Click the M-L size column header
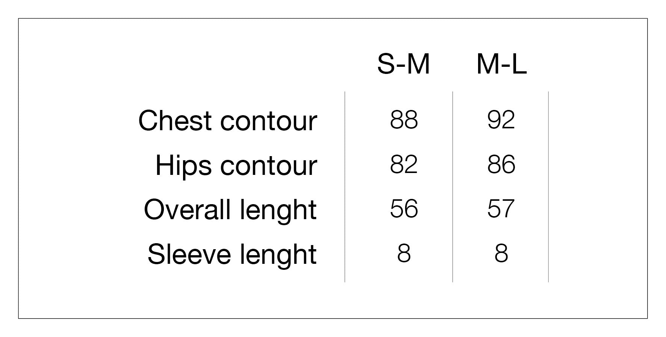This screenshot has height=337, width=666. pos(501,64)
